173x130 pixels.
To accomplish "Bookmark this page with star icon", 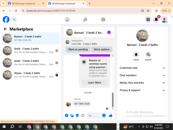I will point(148,11).
